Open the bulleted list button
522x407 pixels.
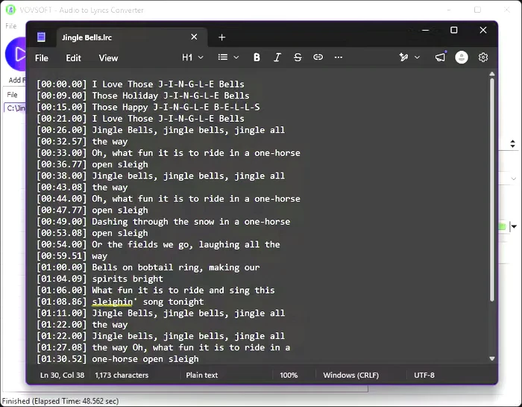pos(223,58)
